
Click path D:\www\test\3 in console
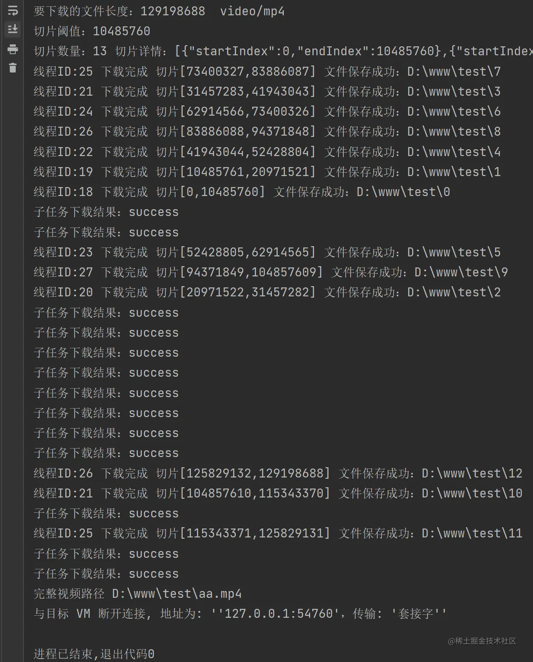pos(453,91)
